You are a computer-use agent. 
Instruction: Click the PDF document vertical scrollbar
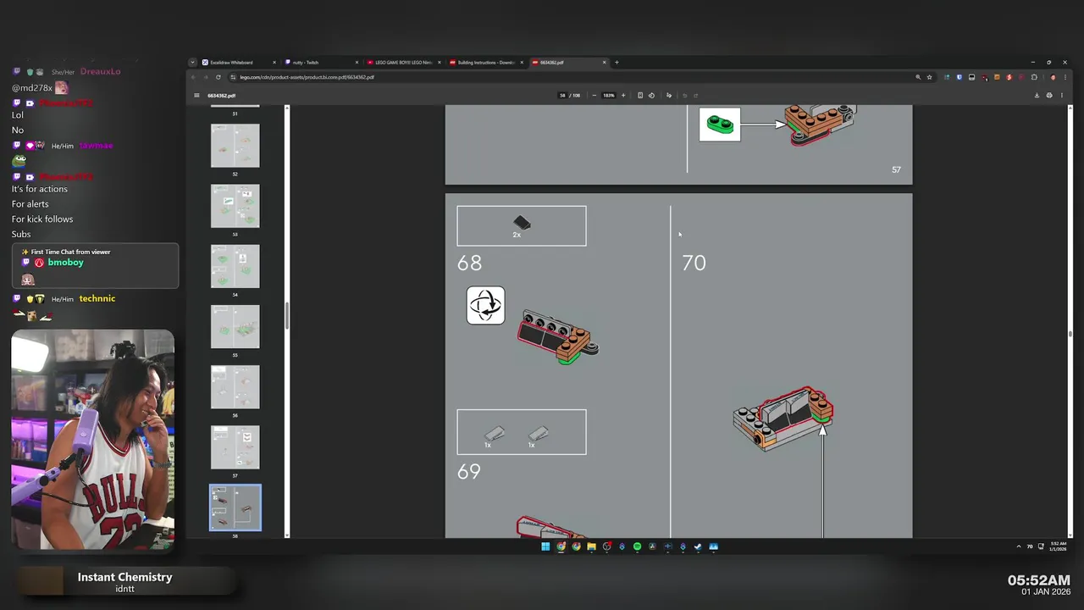tap(1070, 335)
